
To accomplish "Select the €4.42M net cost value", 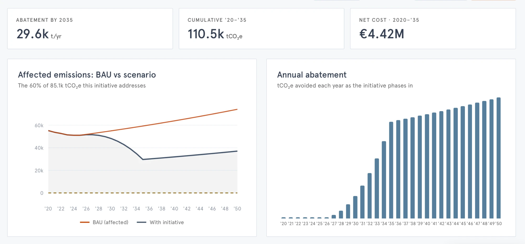I will pos(381,34).
